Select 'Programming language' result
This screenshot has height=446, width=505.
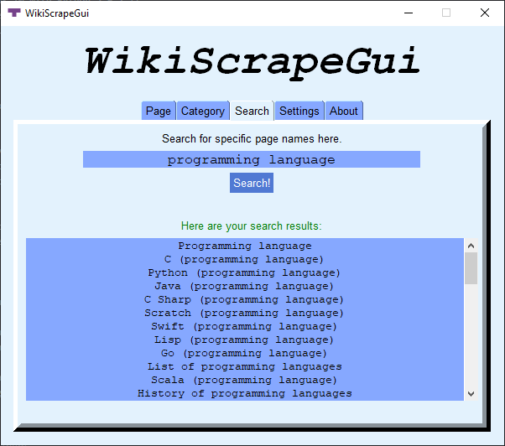[x=245, y=246]
